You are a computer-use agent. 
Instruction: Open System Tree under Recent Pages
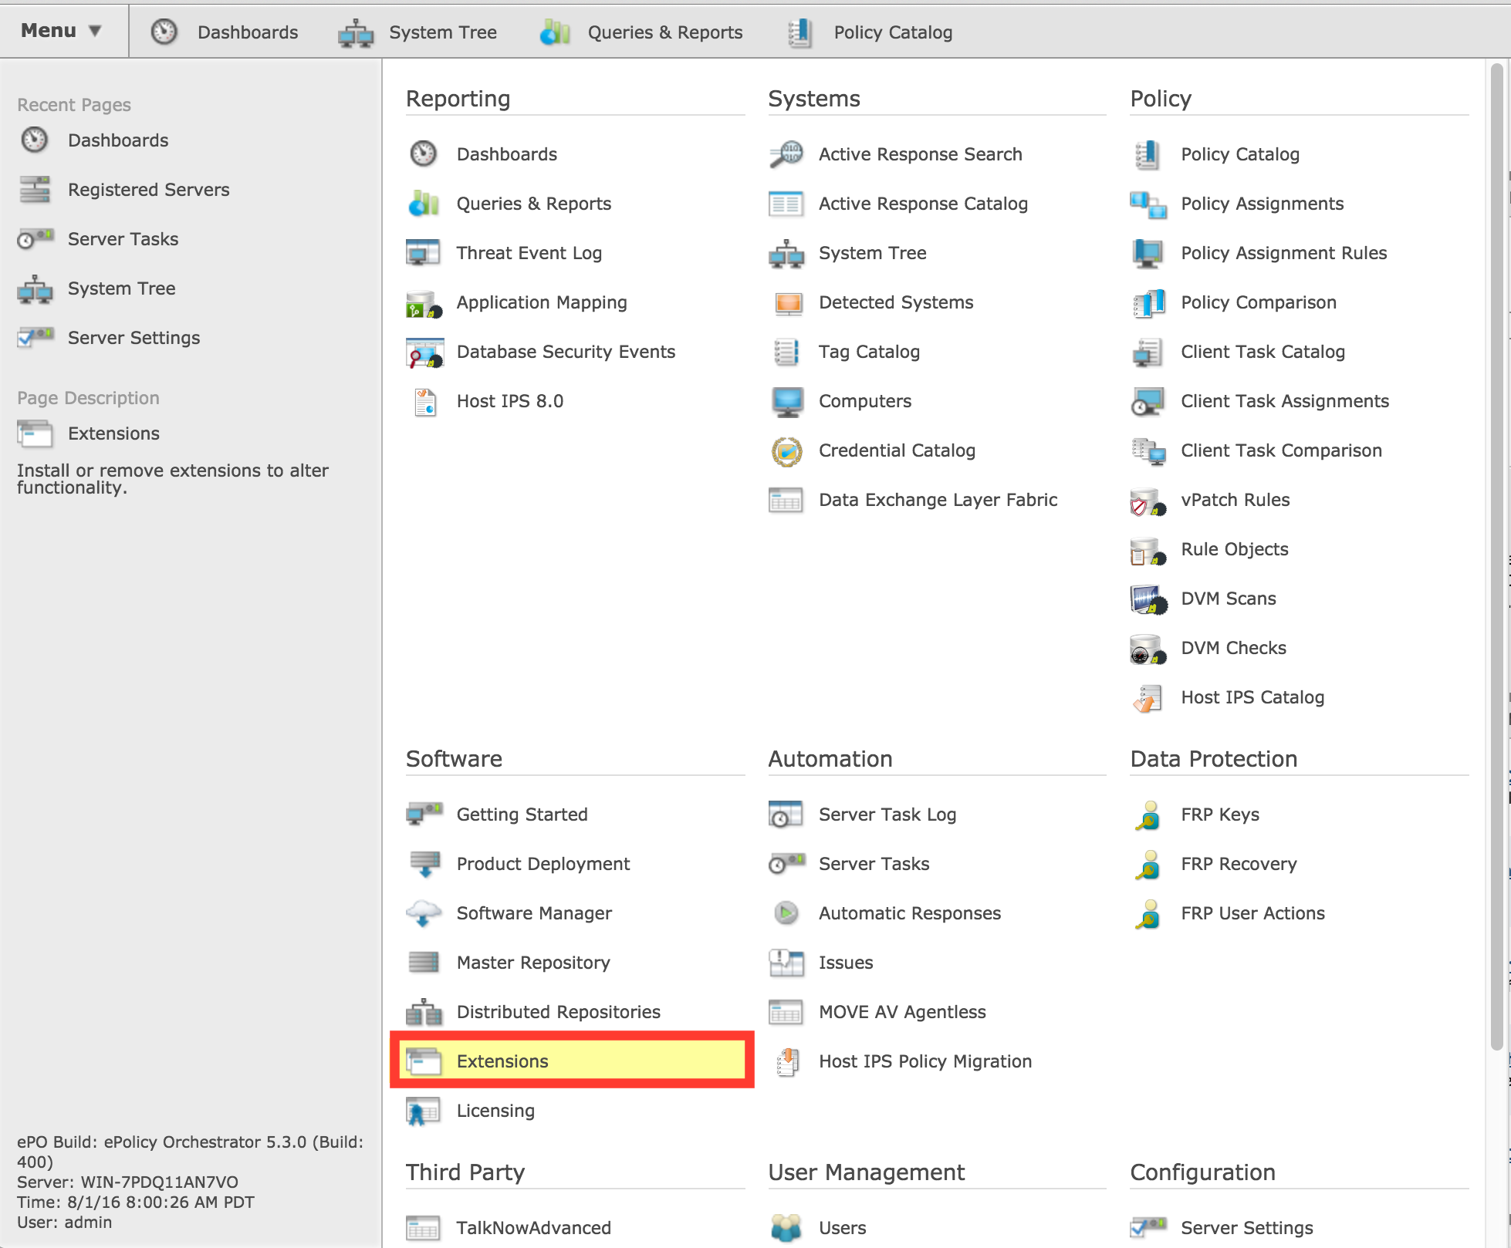pos(97,288)
